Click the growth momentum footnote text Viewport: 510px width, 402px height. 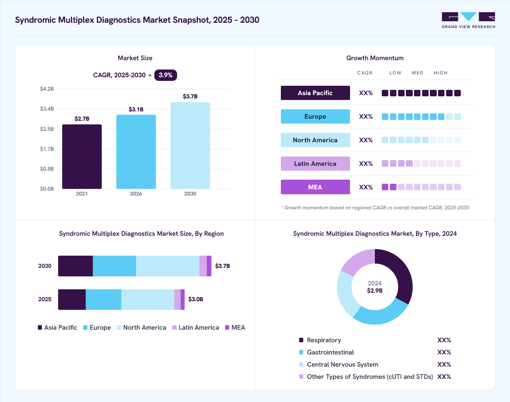point(375,208)
